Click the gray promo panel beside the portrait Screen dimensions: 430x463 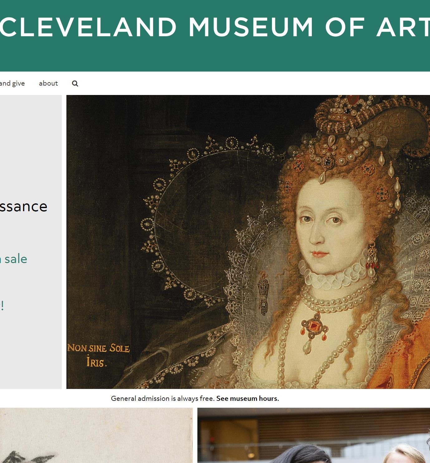[31, 141]
